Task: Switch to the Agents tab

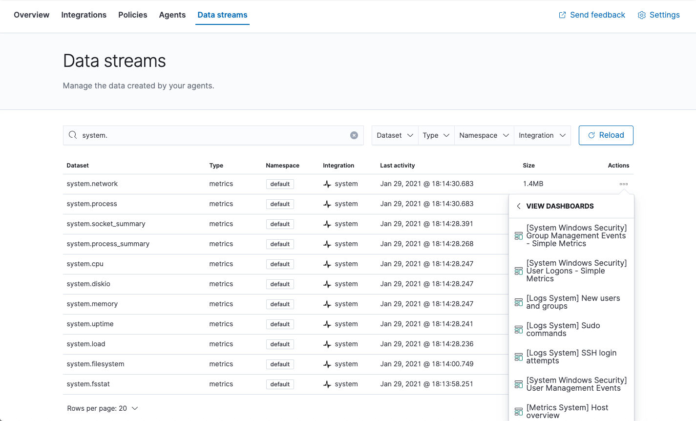Action: coord(172,15)
